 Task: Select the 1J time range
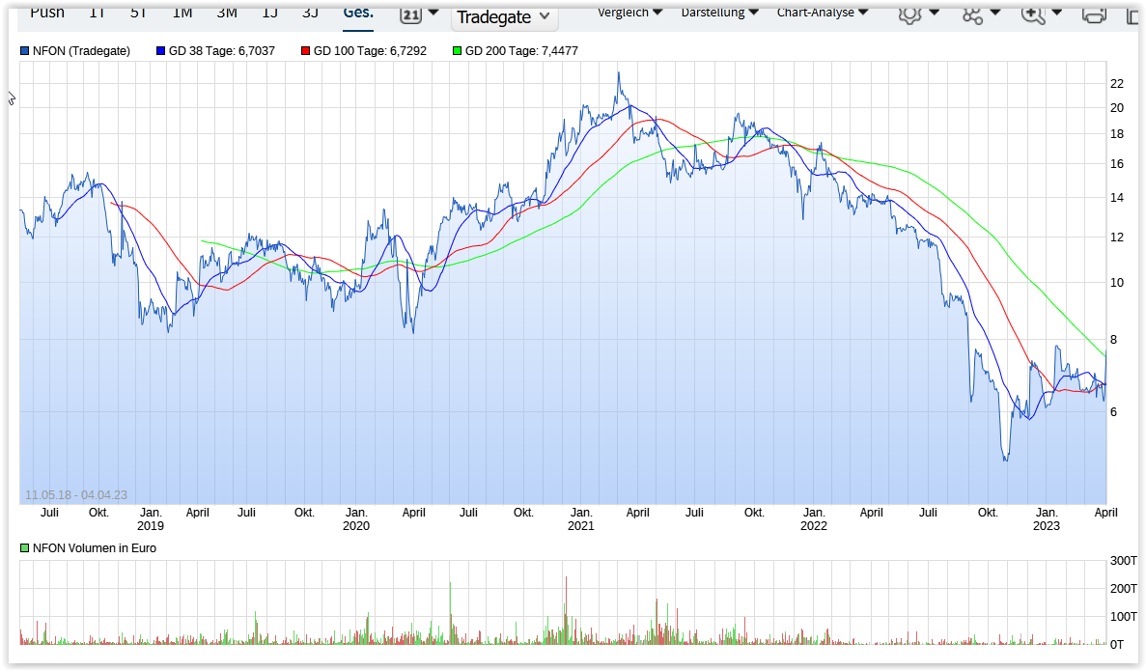tap(269, 13)
